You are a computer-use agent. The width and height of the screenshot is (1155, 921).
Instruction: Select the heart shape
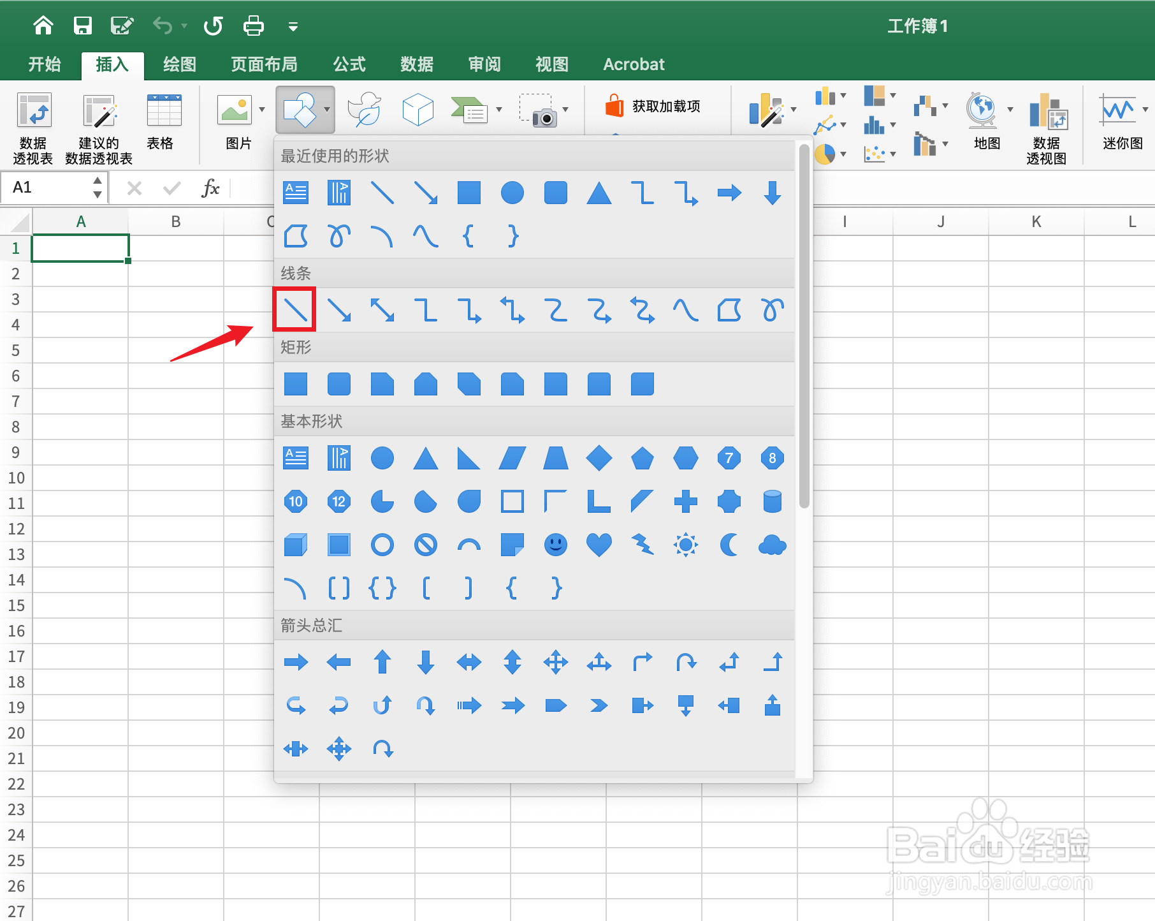click(599, 545)
